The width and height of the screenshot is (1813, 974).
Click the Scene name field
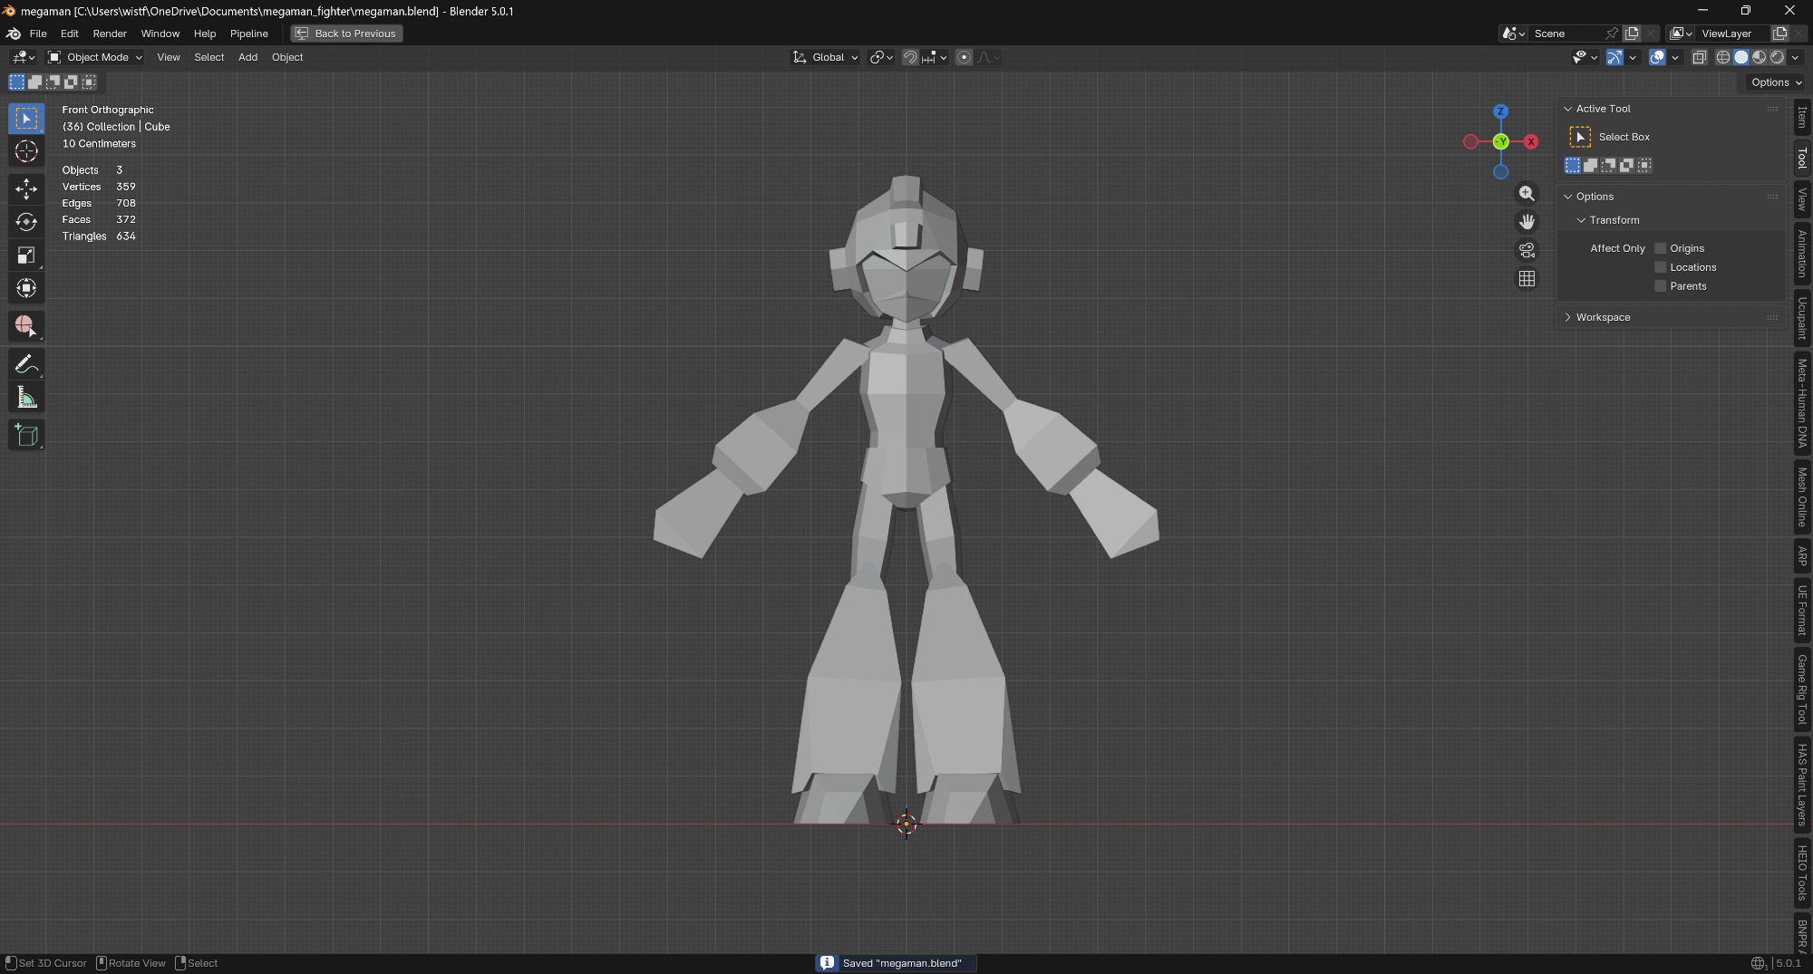pyautogui.click(x=1565, y=34)
